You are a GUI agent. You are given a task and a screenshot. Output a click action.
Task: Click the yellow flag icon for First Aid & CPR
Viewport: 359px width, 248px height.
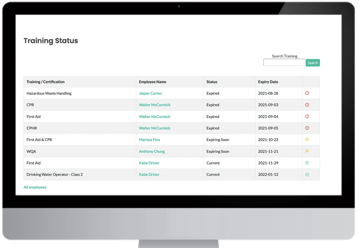point(307,140)
